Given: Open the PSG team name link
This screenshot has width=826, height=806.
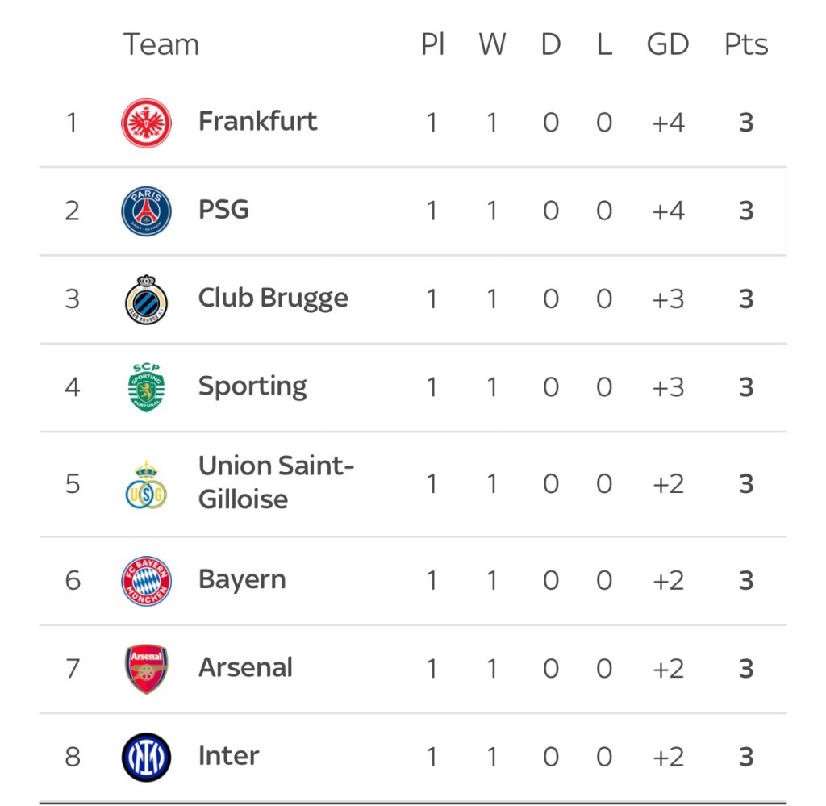Looking at the screenshot, I should (223, 210).
